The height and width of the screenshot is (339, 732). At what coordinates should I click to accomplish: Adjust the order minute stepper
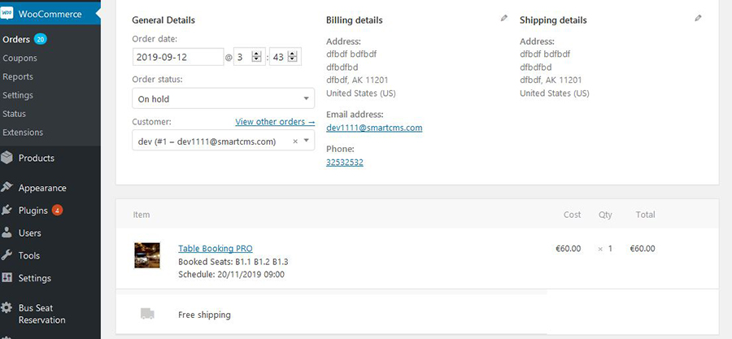pos(293,57)
